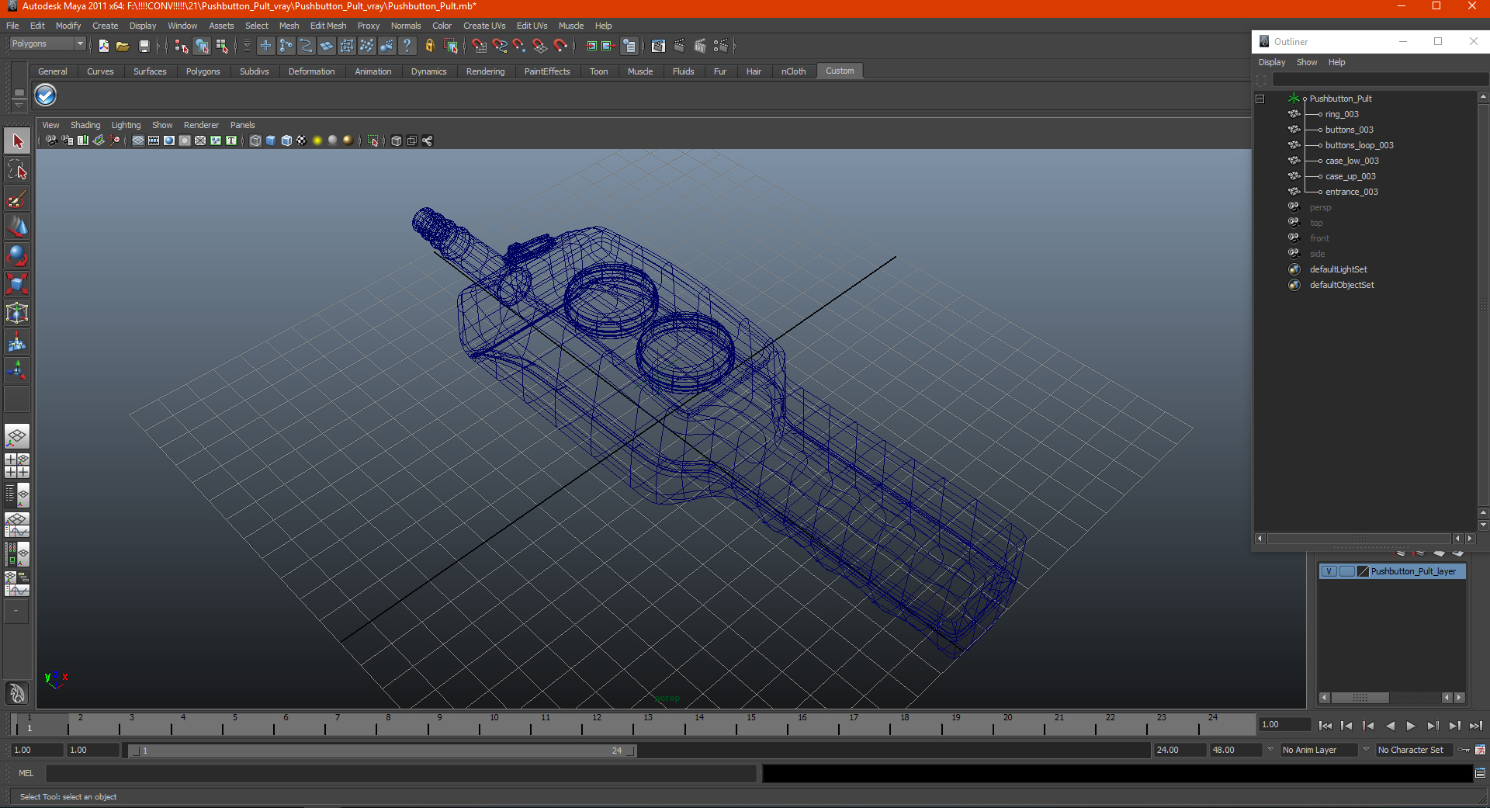Select the Soft Modification tool
1490x808 pixels.
(x=17, y=342)
